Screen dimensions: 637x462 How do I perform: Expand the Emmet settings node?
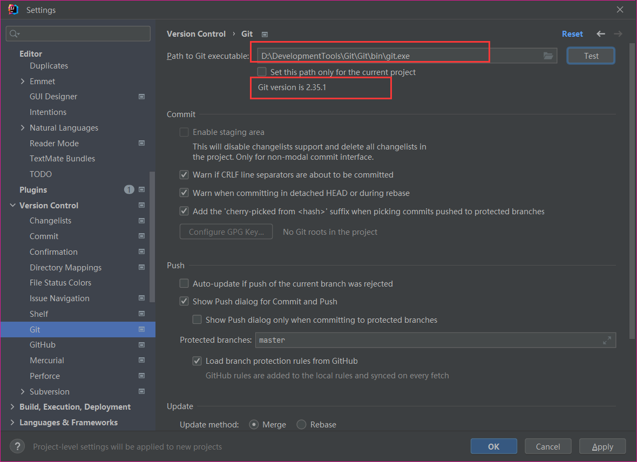(x=22, y=81)
